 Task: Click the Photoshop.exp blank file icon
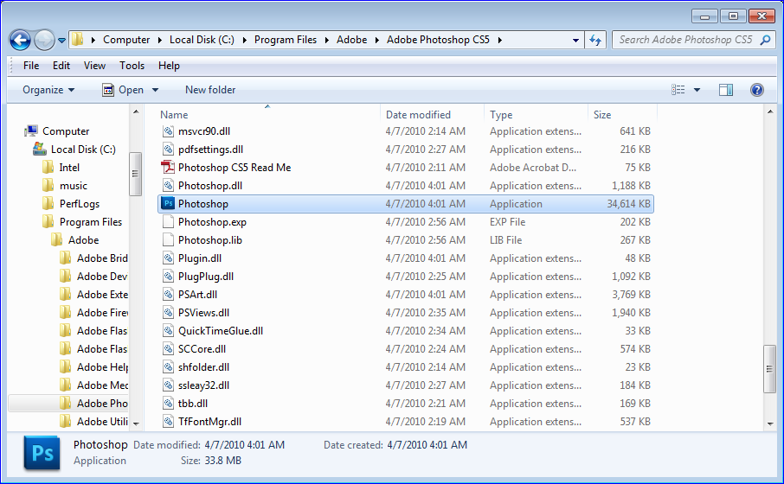(168, 222)
